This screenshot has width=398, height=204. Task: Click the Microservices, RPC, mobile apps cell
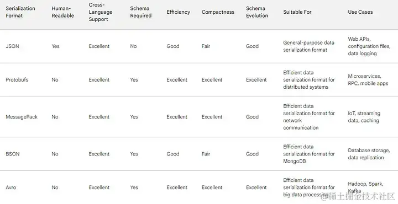pos(368,80)
